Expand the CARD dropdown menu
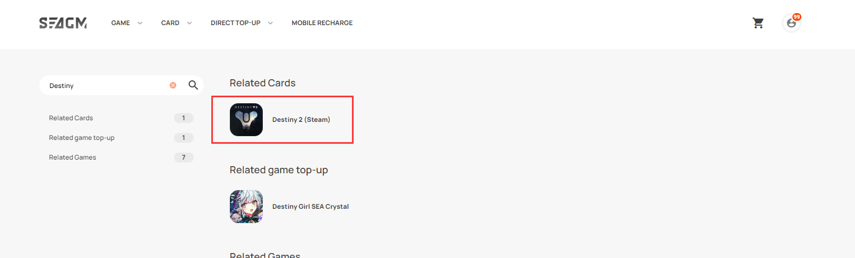855x258 pixels. pos(176,23)
